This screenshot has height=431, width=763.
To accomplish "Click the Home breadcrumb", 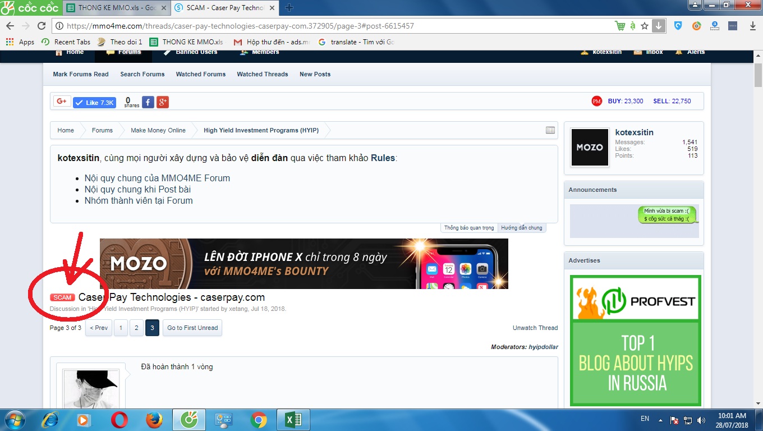I will 66,130.
